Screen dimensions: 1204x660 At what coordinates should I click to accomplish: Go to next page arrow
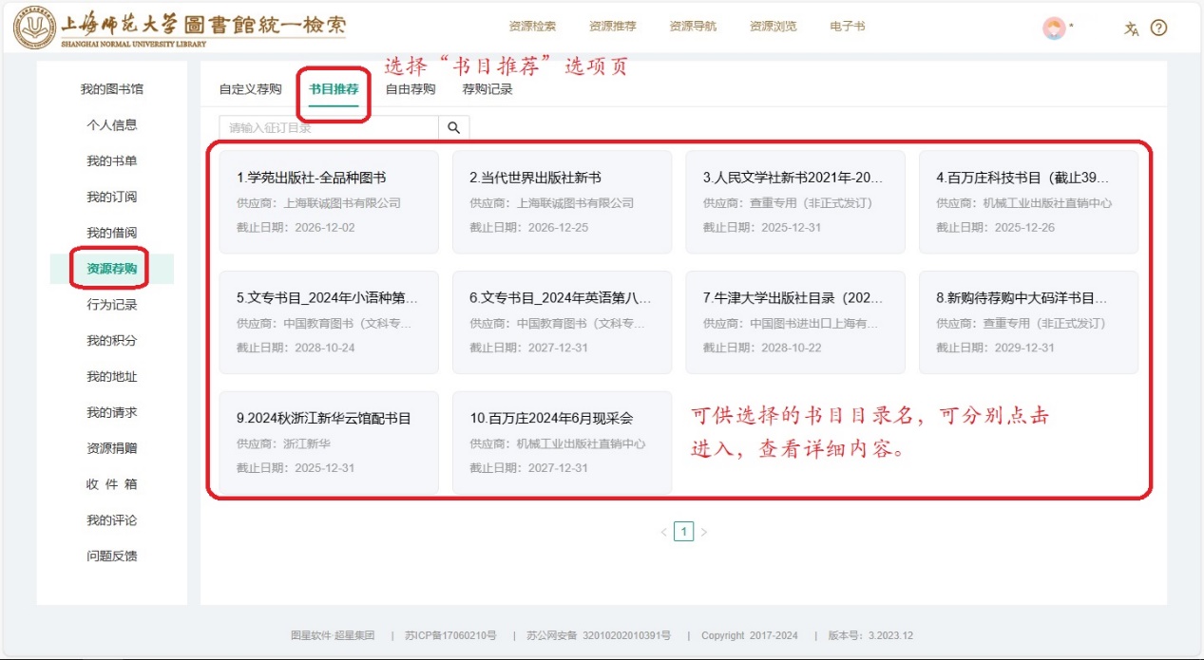coord(704,533)
